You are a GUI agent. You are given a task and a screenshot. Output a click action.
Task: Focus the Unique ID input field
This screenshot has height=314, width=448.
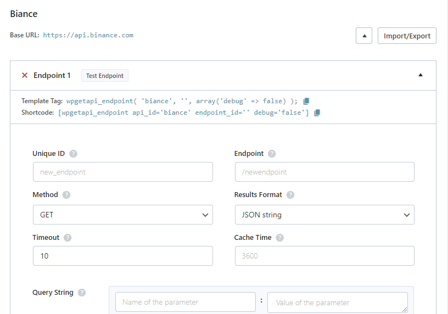[122, 172]
